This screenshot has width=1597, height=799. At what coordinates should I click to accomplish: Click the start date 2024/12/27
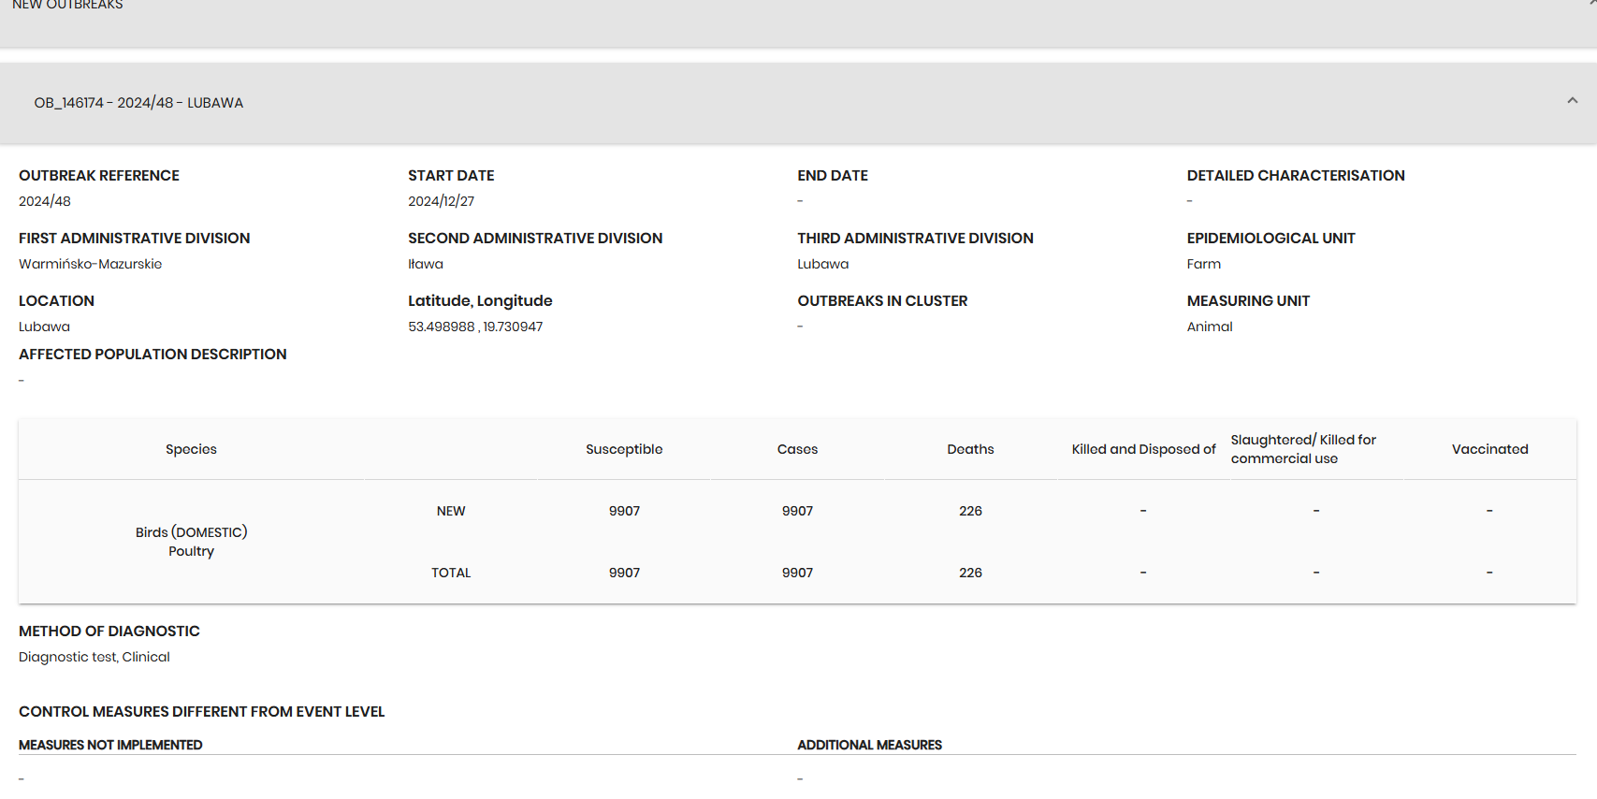[441, 201]
